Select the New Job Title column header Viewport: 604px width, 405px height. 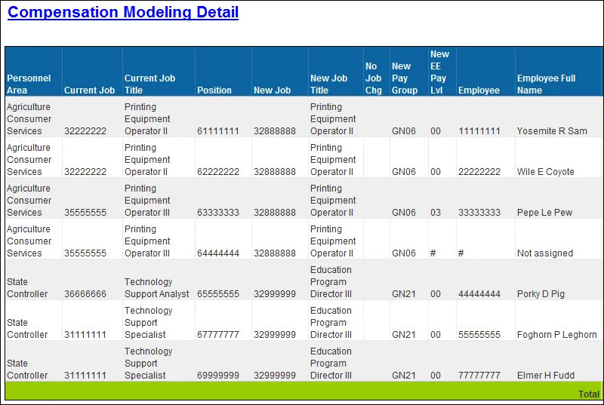pyautogui.click(x=328, y=84)
